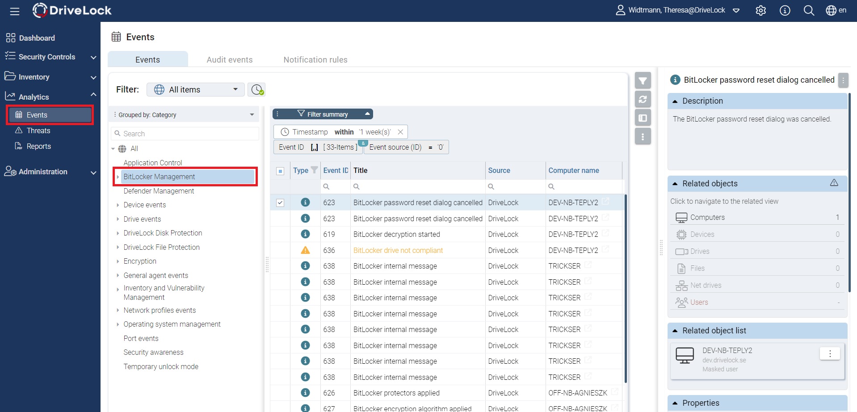The width and height of the screenshot is (857, 412).
Task: Remove the Timestamp filter
Action: tap(400, 132)
